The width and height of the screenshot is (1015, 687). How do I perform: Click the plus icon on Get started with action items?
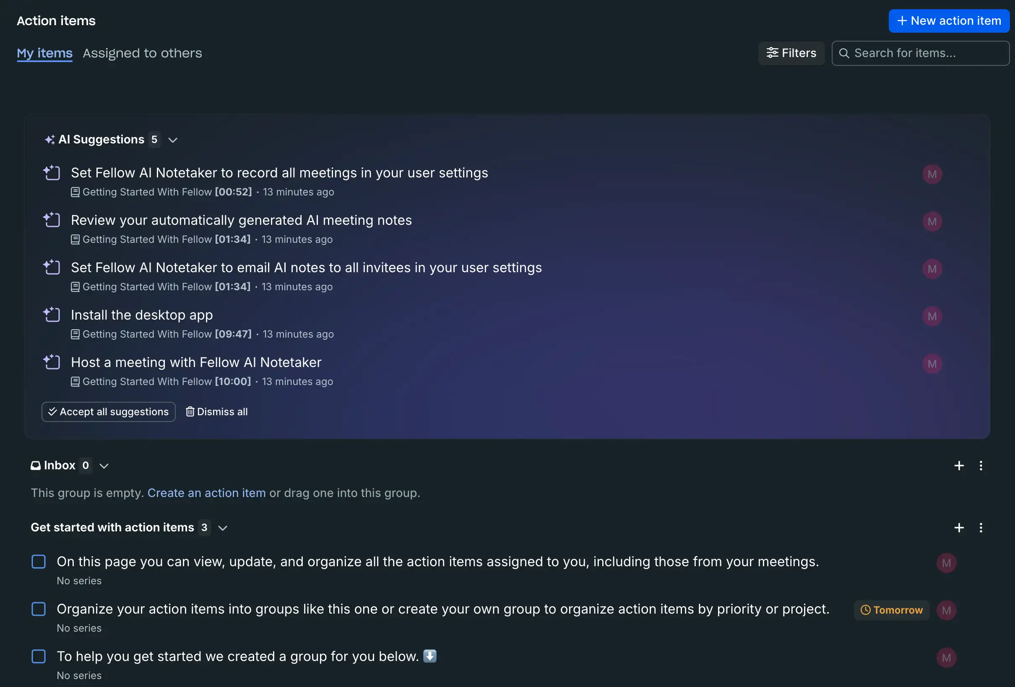[959, 528]
